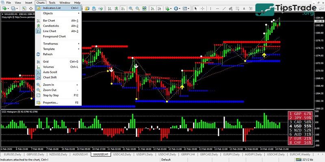Viewport: 325px width, 162px height.
Task: Click the cursor arrow tool
Action: [195, 8]
